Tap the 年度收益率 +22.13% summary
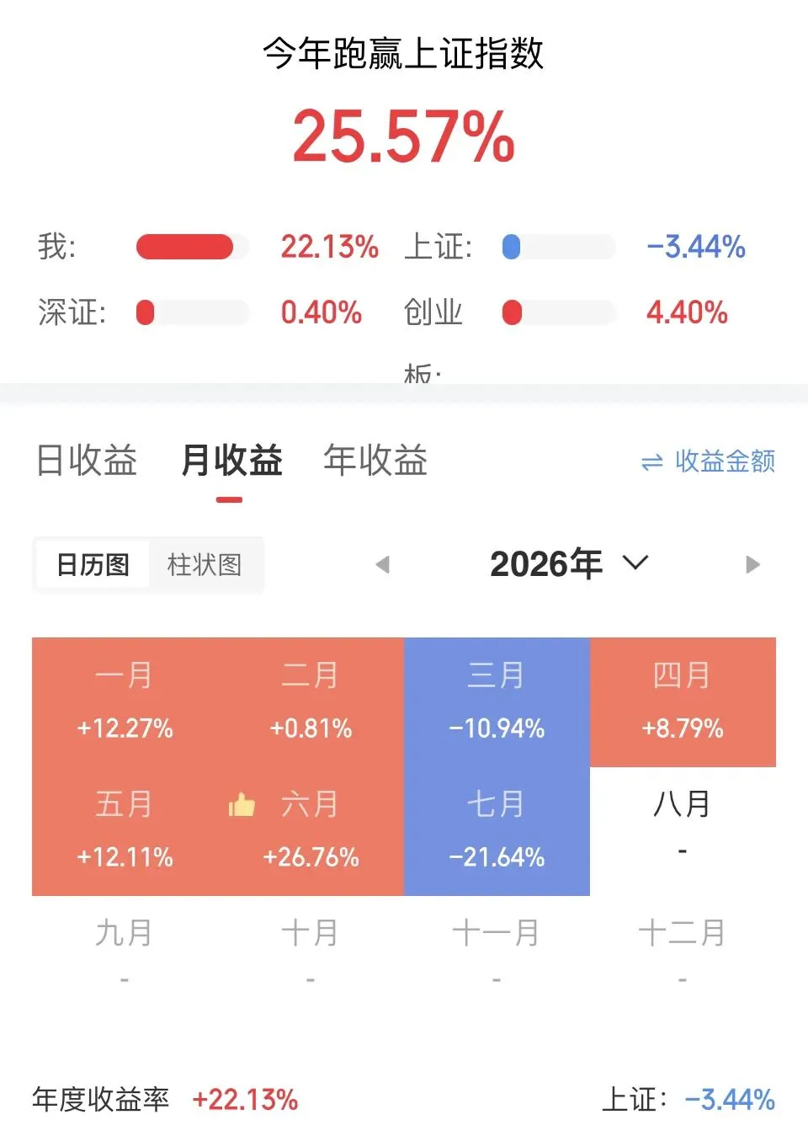The height and width of the screenshot is (1136, 808). point(165,1099)
